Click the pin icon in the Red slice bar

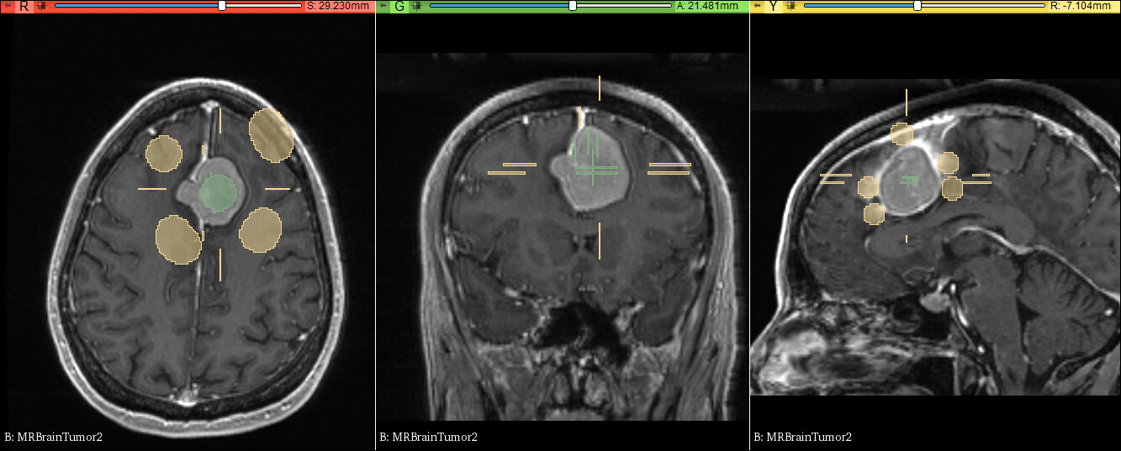[x=8, y=6]
